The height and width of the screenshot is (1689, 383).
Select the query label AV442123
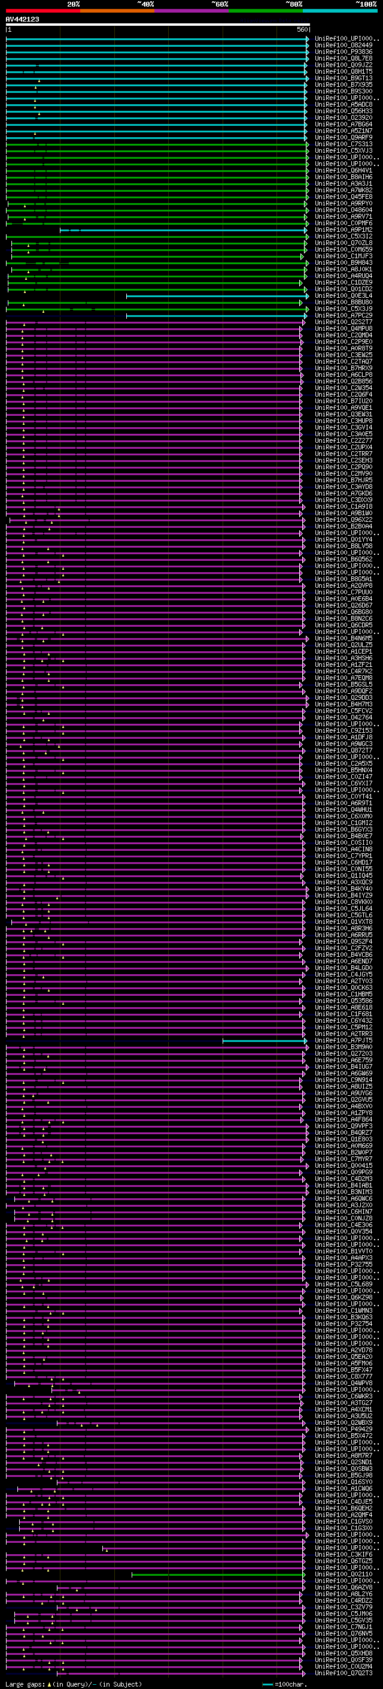[22, 19]
